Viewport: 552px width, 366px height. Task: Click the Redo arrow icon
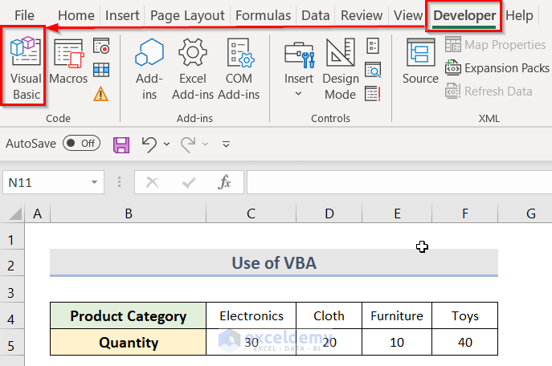pos(188,144)
